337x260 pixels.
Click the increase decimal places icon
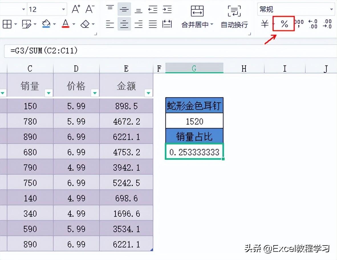(313, 24)
